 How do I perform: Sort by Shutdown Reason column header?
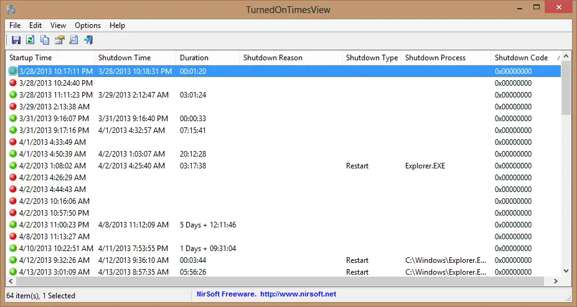pyautogui.click(x=291, y=58)
